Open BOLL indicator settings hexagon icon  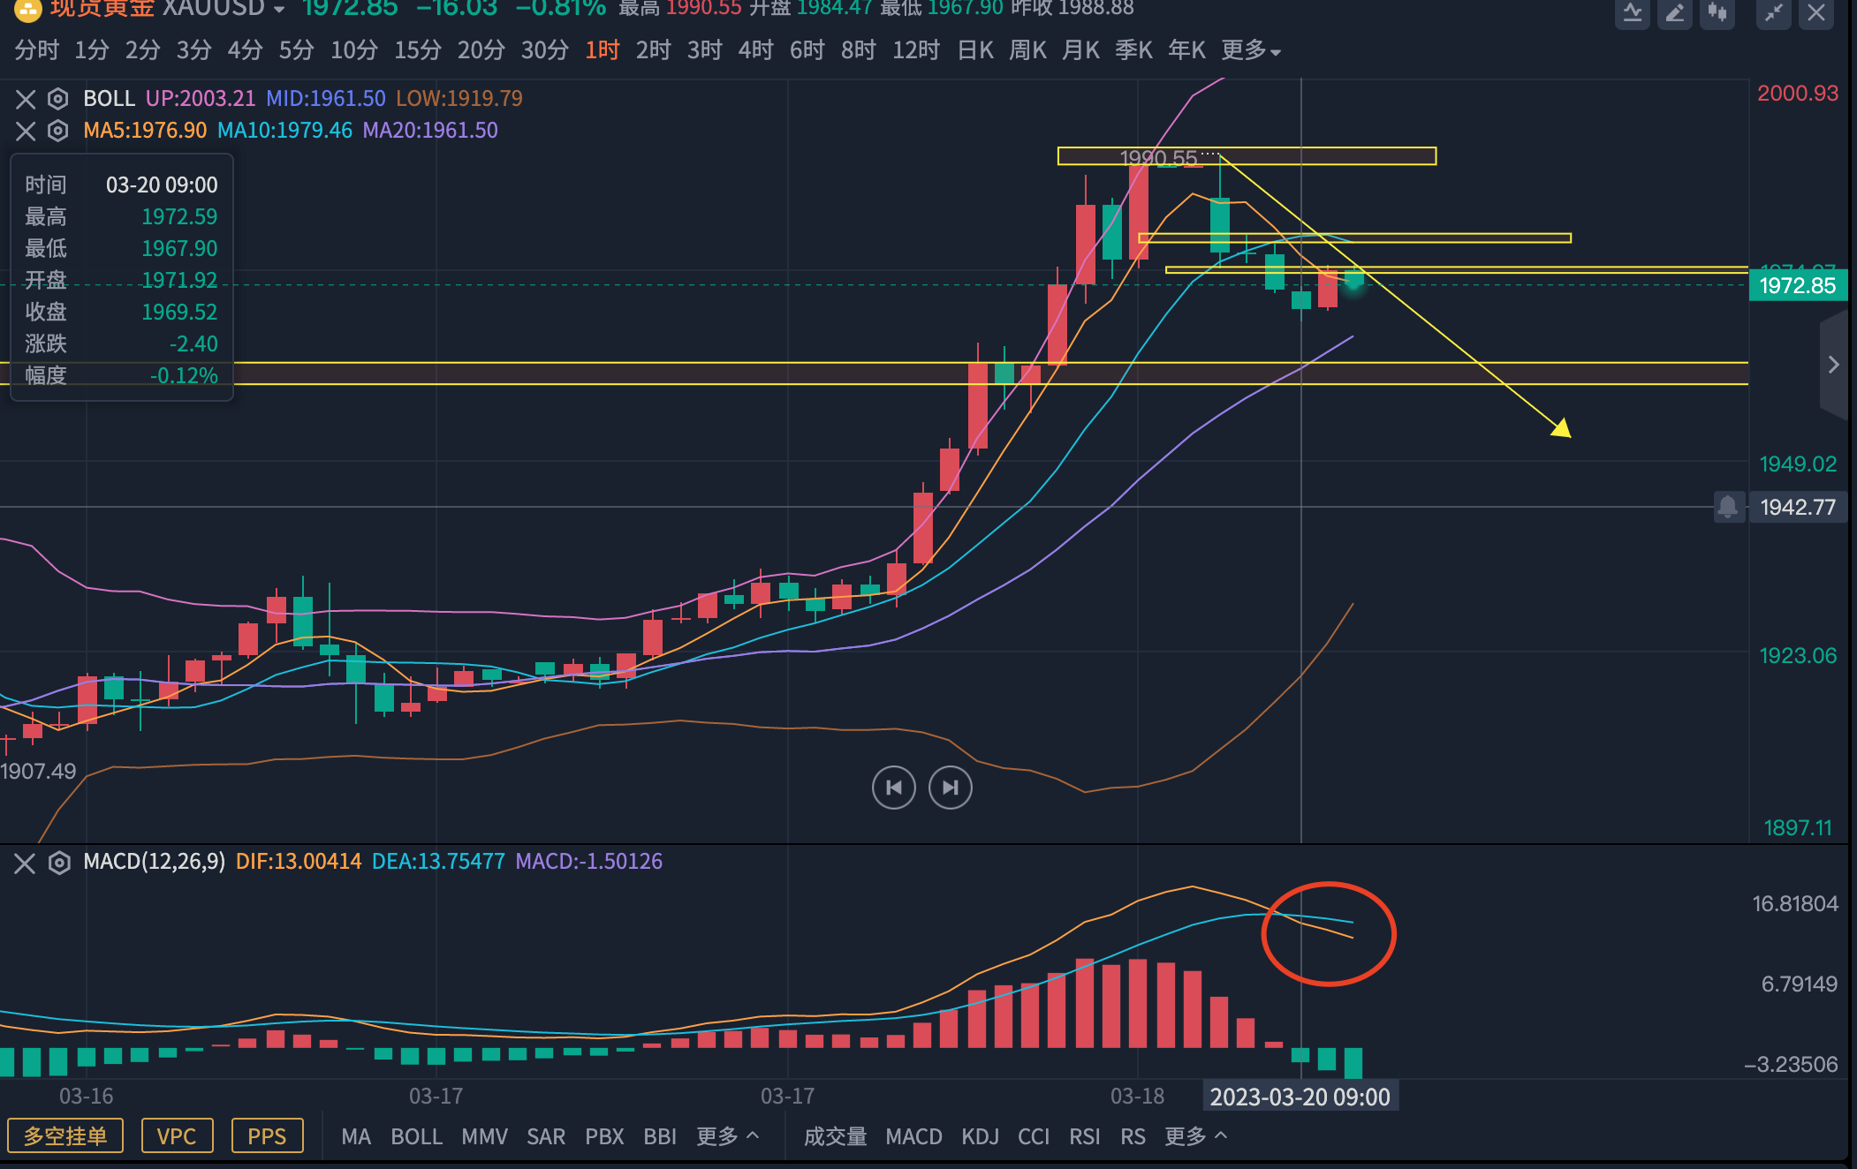(58, 98)
